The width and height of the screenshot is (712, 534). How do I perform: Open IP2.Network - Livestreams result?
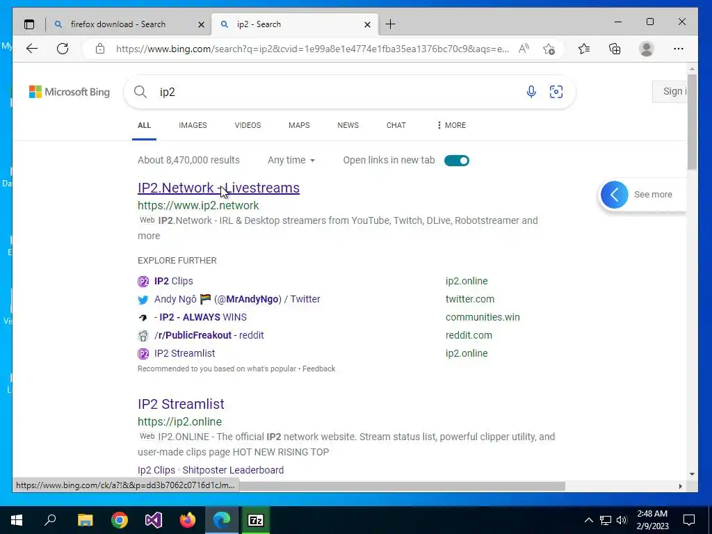(x=218, y=188)
